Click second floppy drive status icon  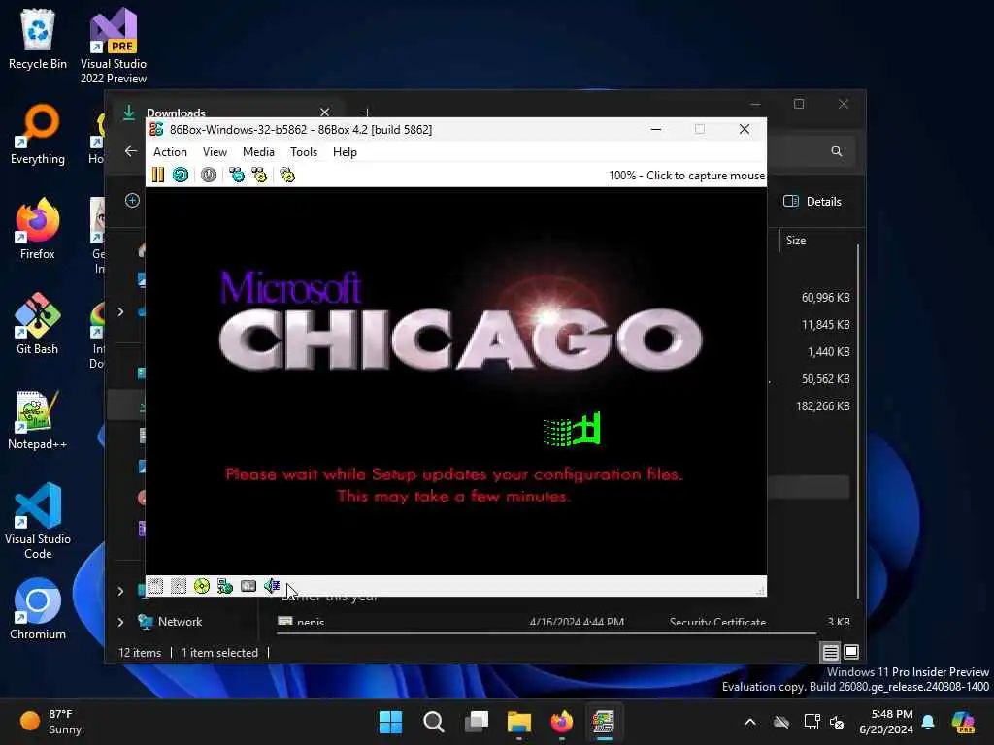coord(179,586)
